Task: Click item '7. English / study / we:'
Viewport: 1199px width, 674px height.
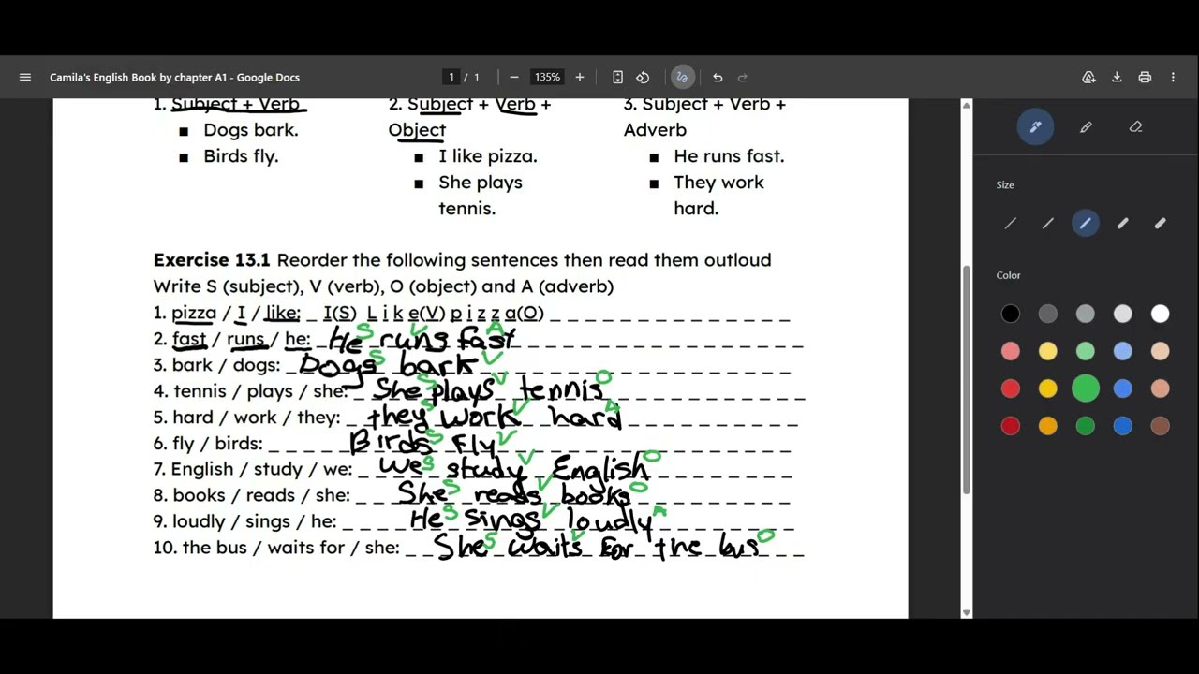Action: coord(253,469)
